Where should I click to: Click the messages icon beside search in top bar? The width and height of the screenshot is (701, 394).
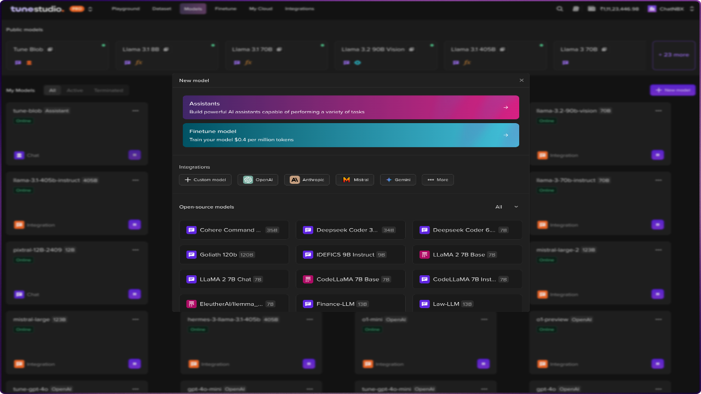pos(576,9)
